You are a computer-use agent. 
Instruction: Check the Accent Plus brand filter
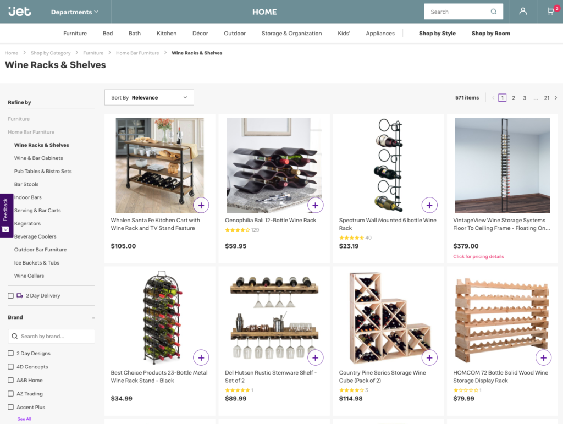click(x=11, y=407)
